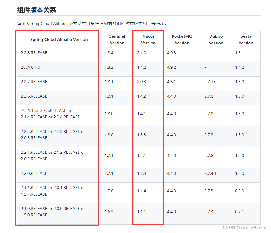Click Nacos '1.1.4' in the 2.1.1.RELEASE row

[142, 191]
